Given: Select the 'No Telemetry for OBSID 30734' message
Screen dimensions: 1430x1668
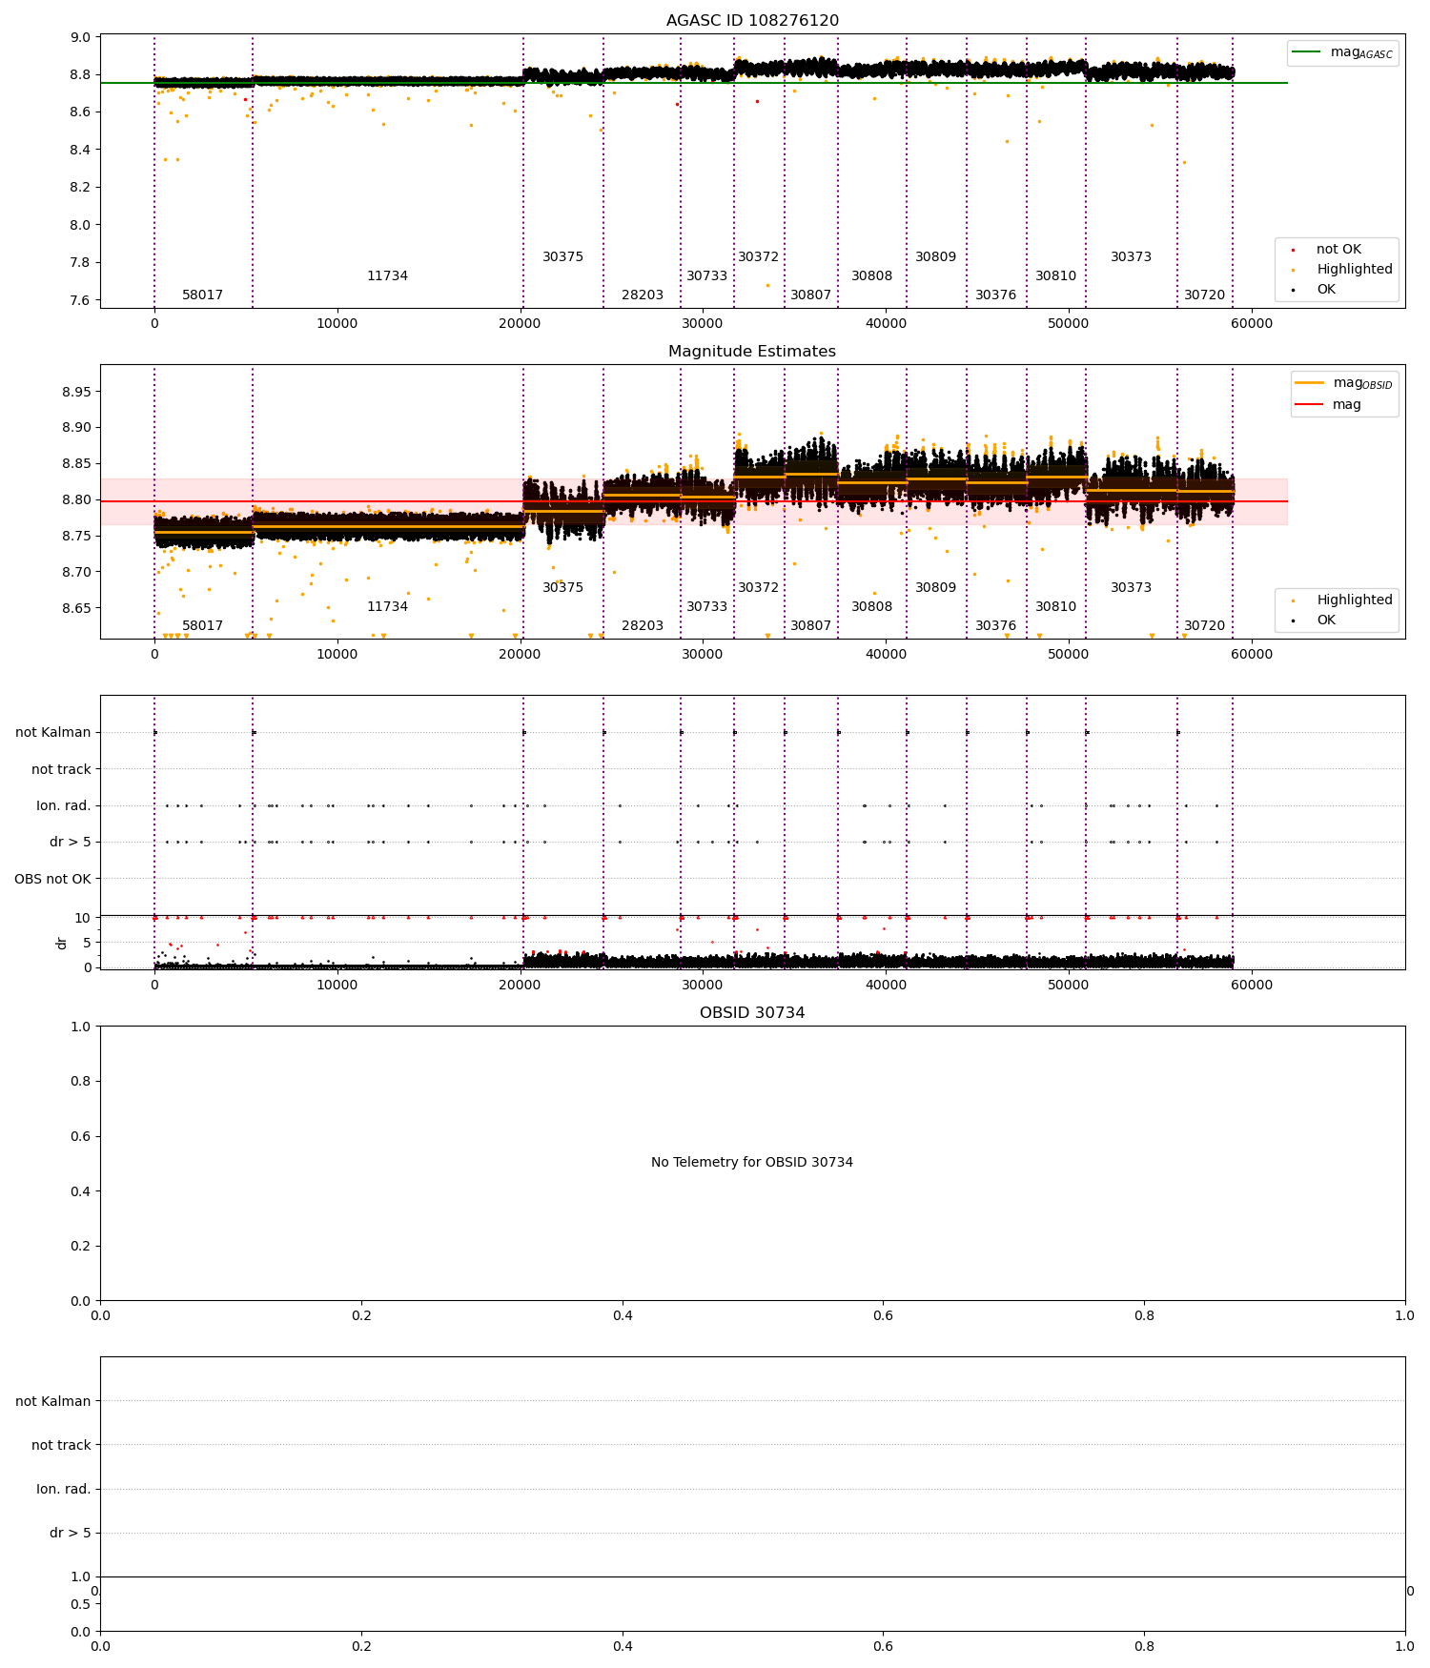Looking at the screenshot, I should tap(752, 1163).
